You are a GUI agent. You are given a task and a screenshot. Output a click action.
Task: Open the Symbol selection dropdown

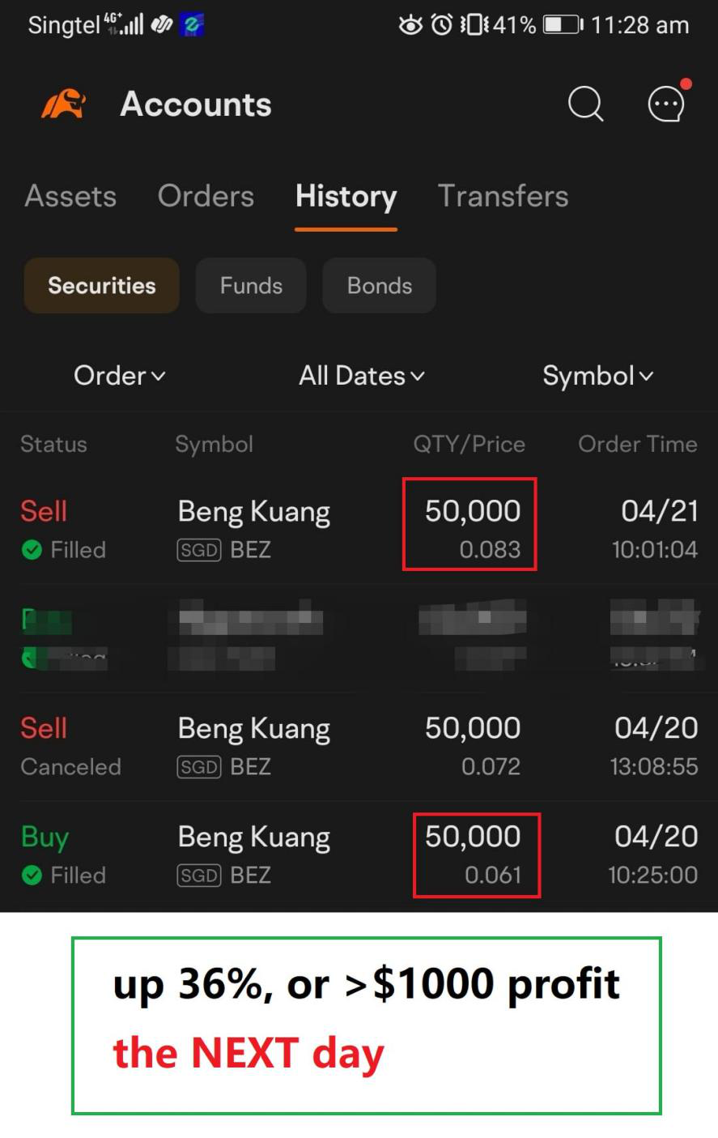click(597, 376)
